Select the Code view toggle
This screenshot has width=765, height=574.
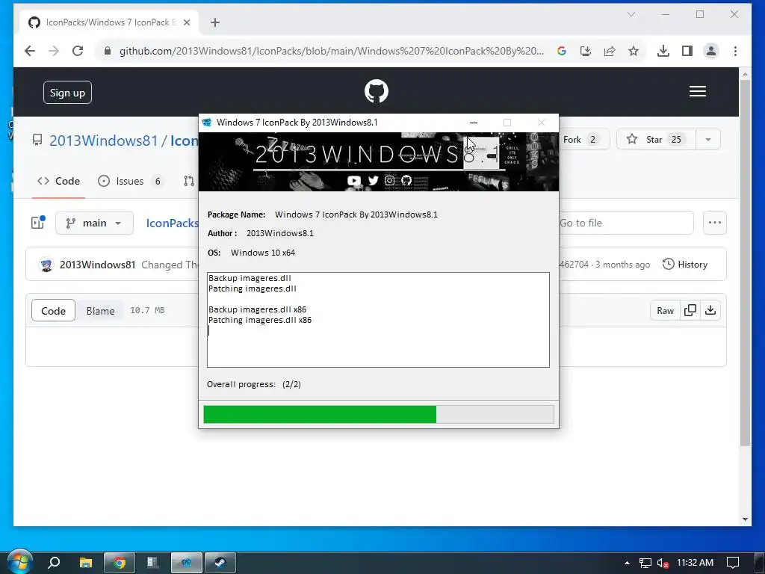point(53,310)
